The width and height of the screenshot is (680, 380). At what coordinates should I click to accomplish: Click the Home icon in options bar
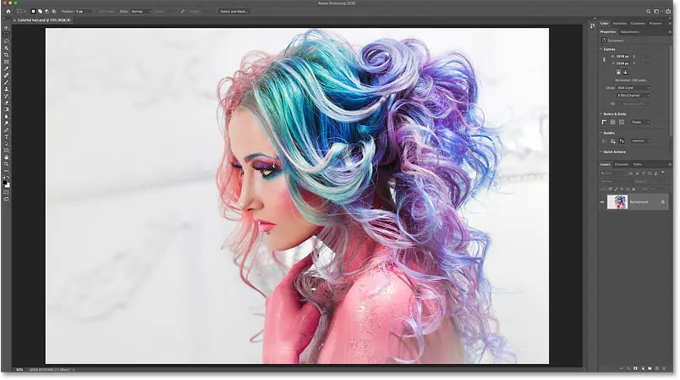[x=8, y=11]
